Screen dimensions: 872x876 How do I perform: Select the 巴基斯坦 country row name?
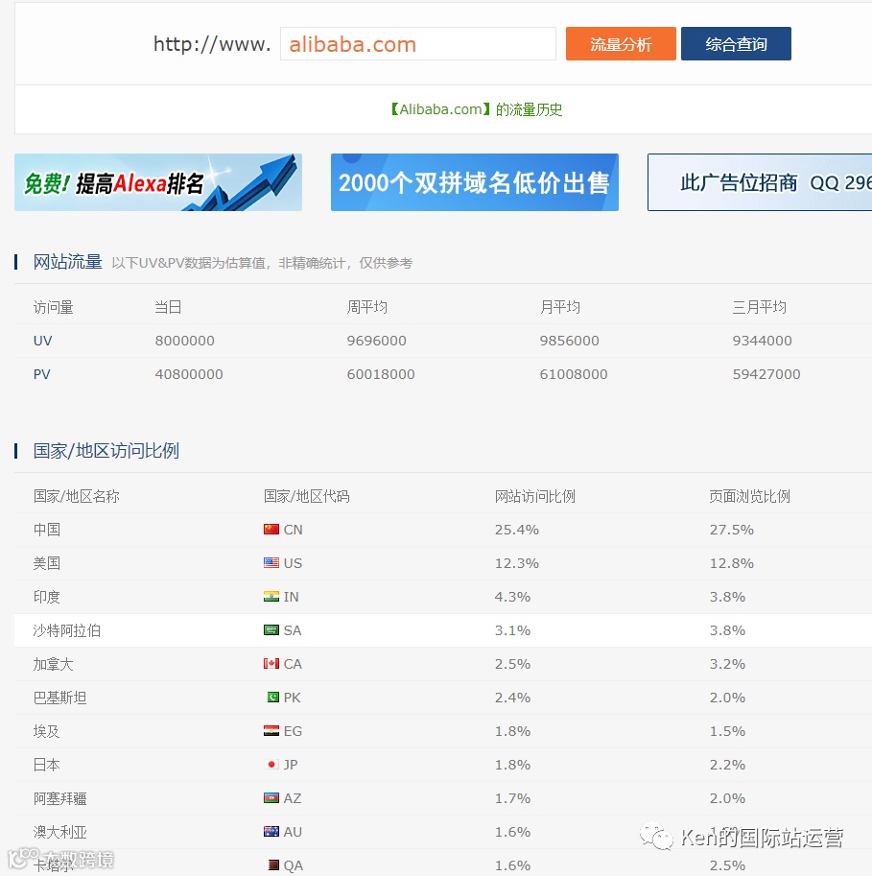click(x=59, y=698)
